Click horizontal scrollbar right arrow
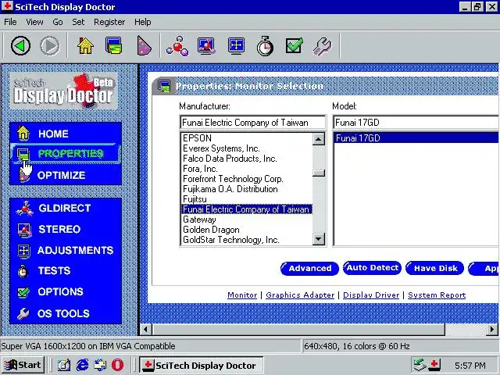The width and height of the screenshot is (500, 375). (491, 329)
